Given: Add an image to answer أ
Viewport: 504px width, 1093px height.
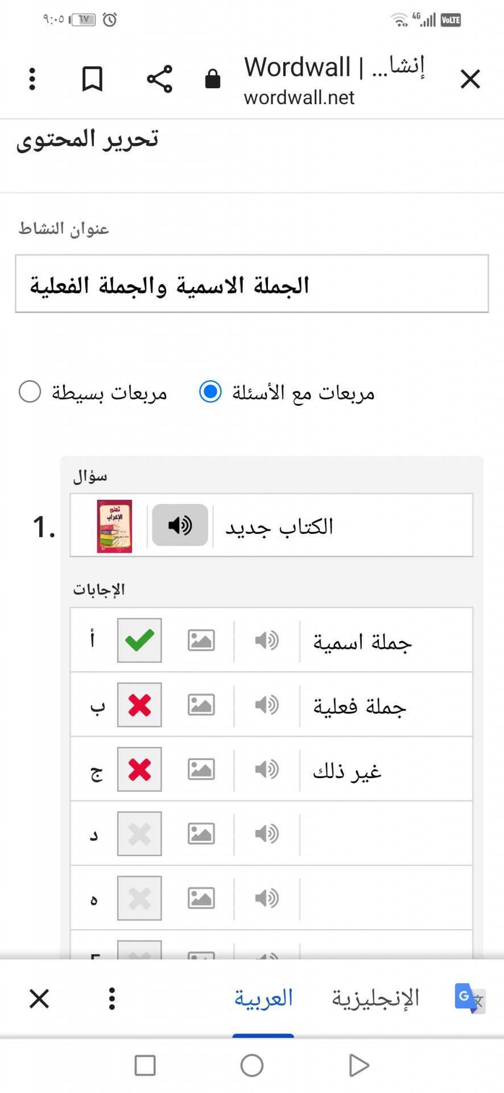Looking at the screenshot, I should click(x=201, y=640).
